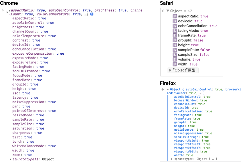The height and width of the screenshot is (162, 241).
Task: Select the Firefox row 'channelCount: true'
Action: coord(189,104)
